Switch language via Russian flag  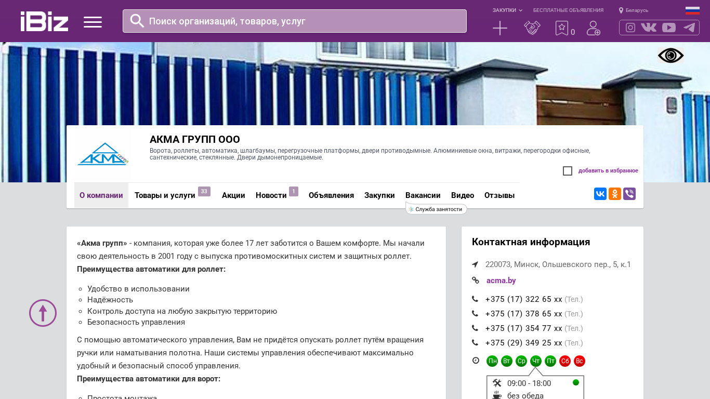pos(692,10)
